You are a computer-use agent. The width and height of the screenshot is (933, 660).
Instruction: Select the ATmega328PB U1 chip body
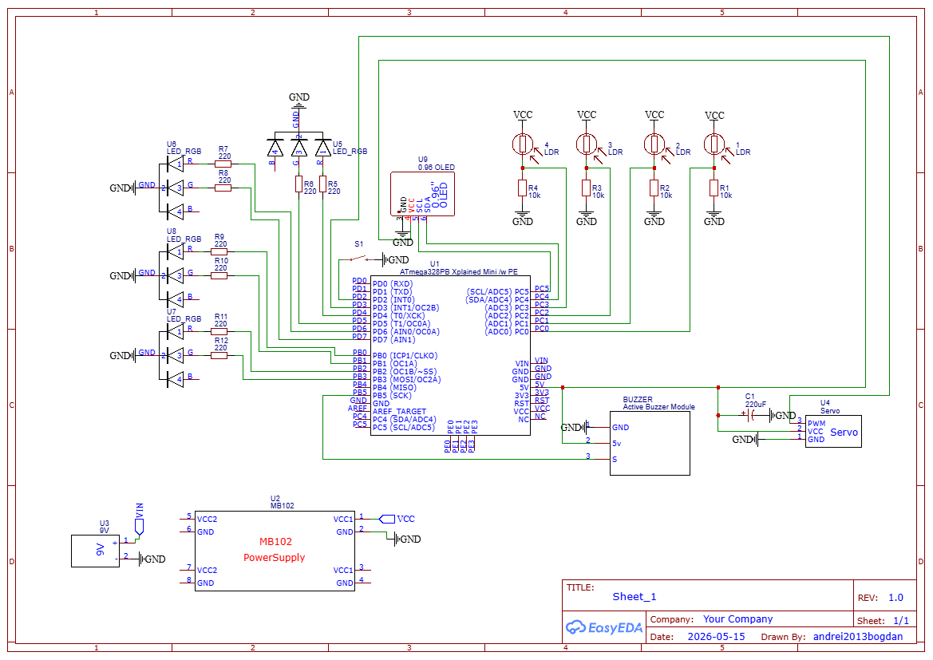(x=450, y=355)
